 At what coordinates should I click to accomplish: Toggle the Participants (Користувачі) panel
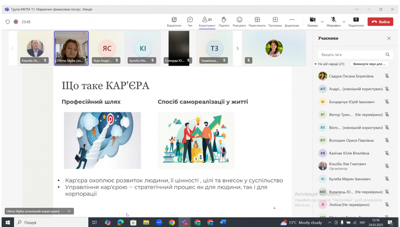pos(207,22)
